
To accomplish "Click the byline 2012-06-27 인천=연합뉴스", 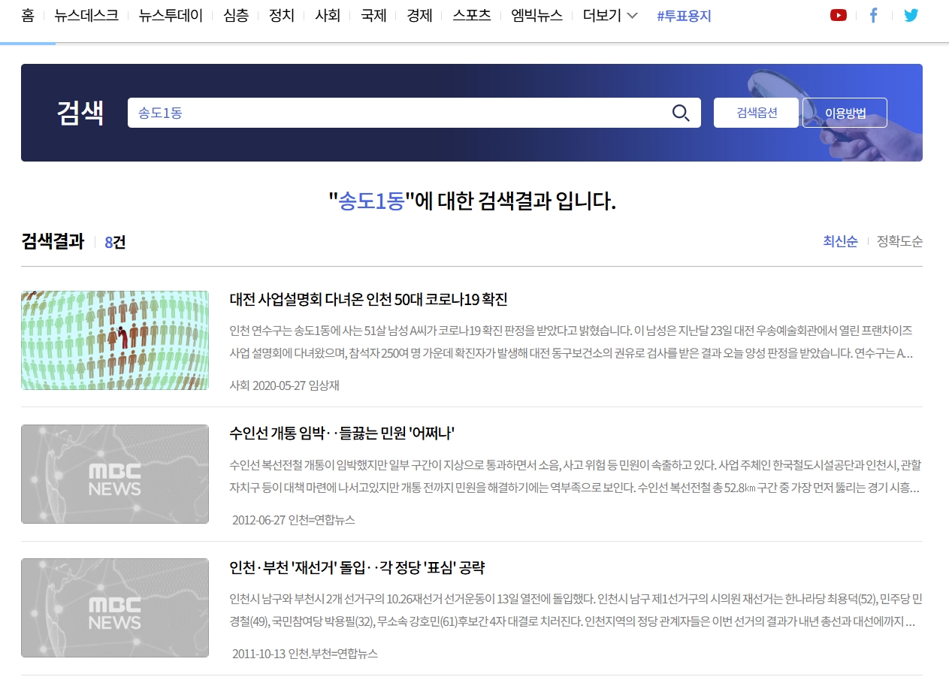I will coord(294,520).
